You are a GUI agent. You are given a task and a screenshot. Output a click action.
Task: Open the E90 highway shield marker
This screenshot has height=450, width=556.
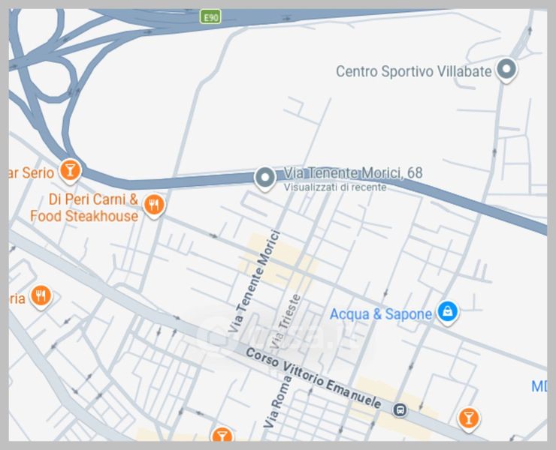(x=210, y=17)
